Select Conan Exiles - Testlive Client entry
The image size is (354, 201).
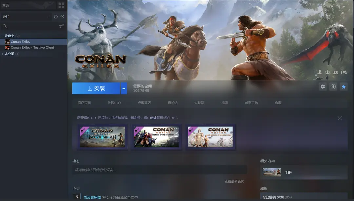33,47
